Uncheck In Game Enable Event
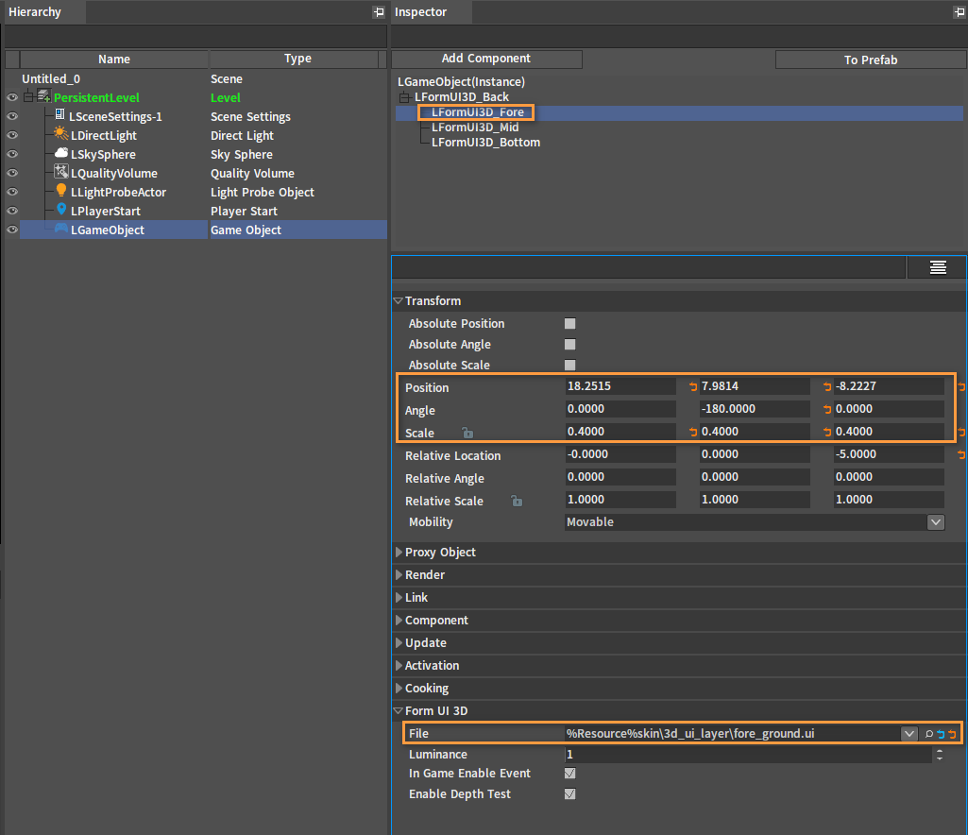Viewport: 968px width, 835px height. (569, 774)
